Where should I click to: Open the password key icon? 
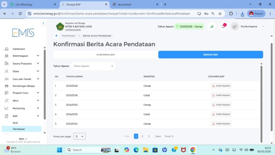[x=206, y=13]
